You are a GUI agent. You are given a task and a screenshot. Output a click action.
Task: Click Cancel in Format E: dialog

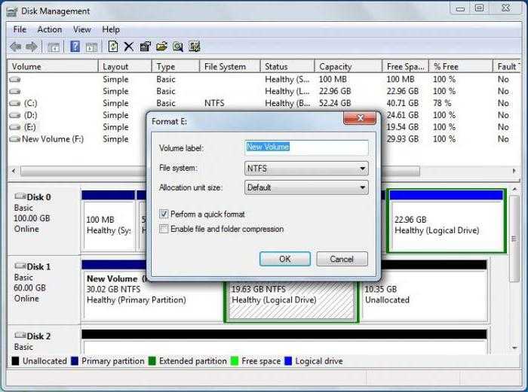click(342, 259)
